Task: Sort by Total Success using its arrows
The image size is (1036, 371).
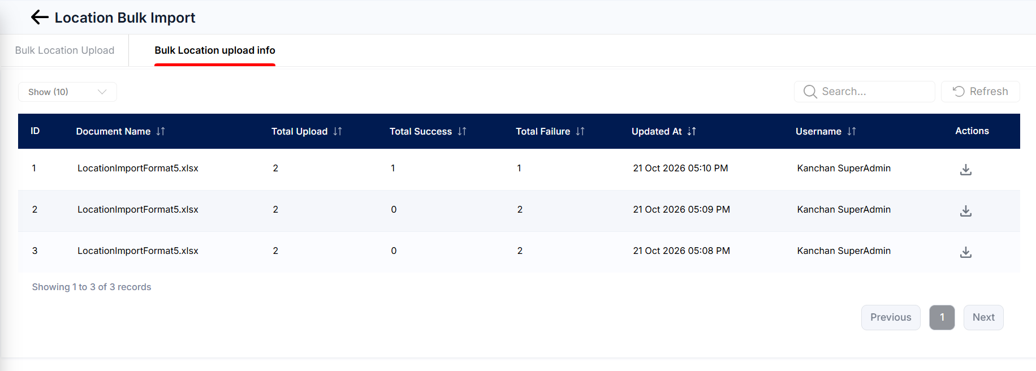Action: [x=462, y=131]
